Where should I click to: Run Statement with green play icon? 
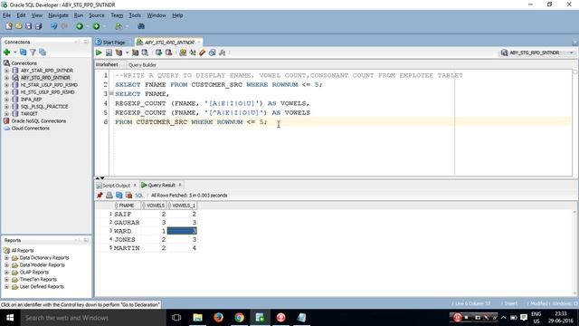tap(99, 53)
